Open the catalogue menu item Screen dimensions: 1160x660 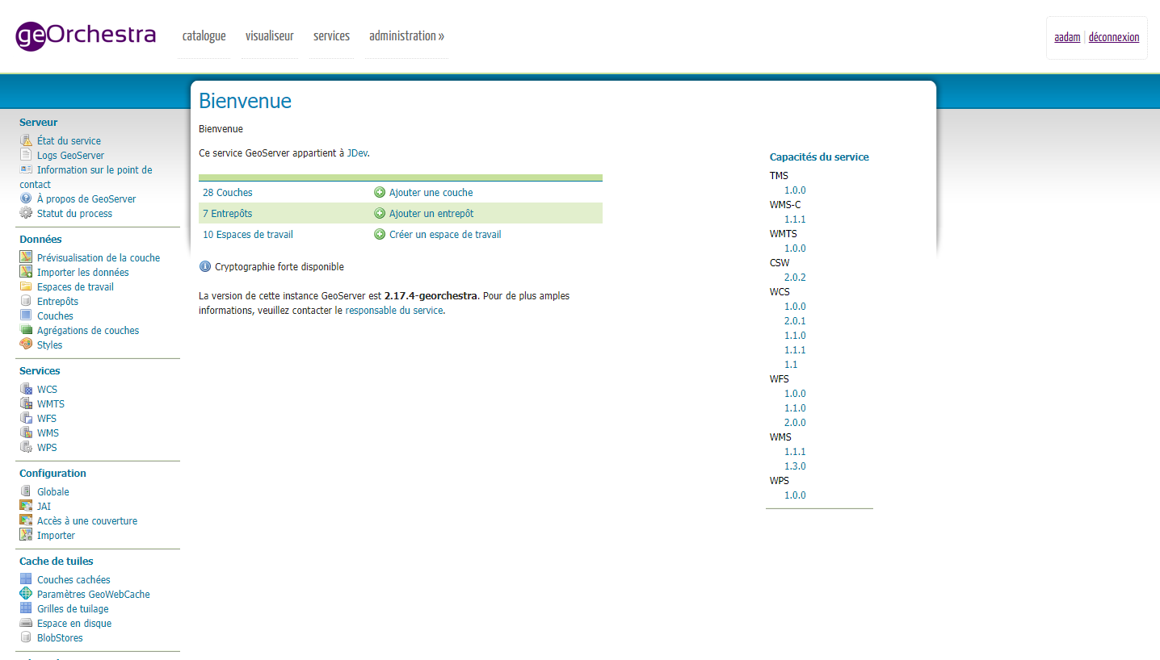(x=204, y=36)
